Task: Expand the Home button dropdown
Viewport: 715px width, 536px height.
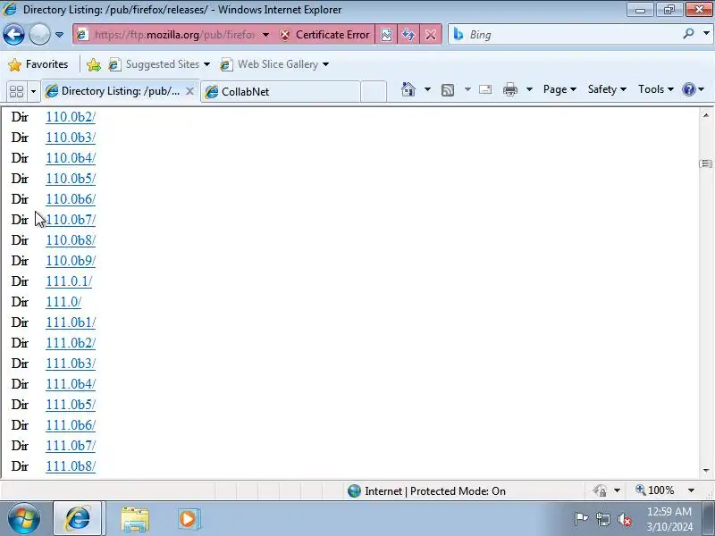Action: [x=427, y=89]
